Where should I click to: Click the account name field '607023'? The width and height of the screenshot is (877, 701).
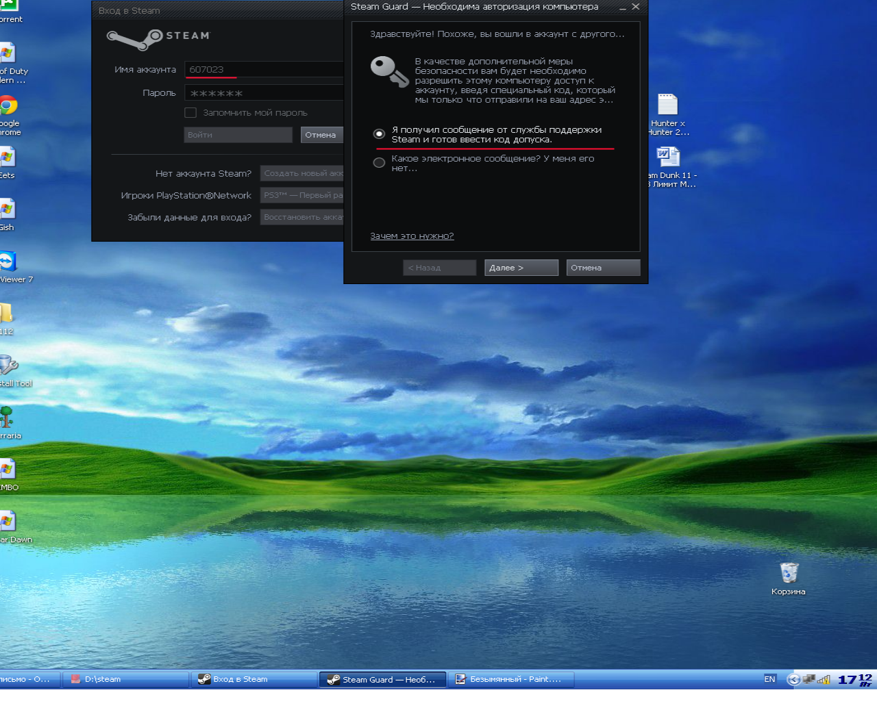(264, 70)
